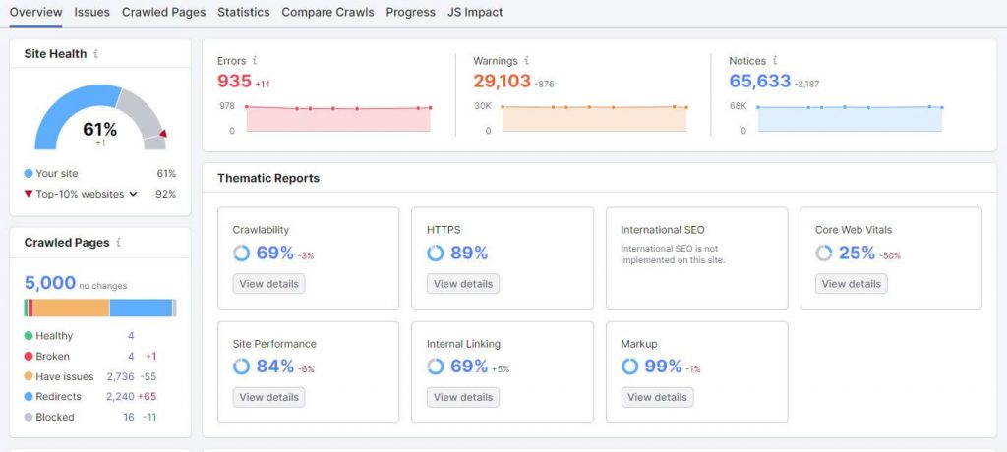Screen dimensions: 1007x452
Task: Click the info icon beside Warnings
Action: [526, 61]
